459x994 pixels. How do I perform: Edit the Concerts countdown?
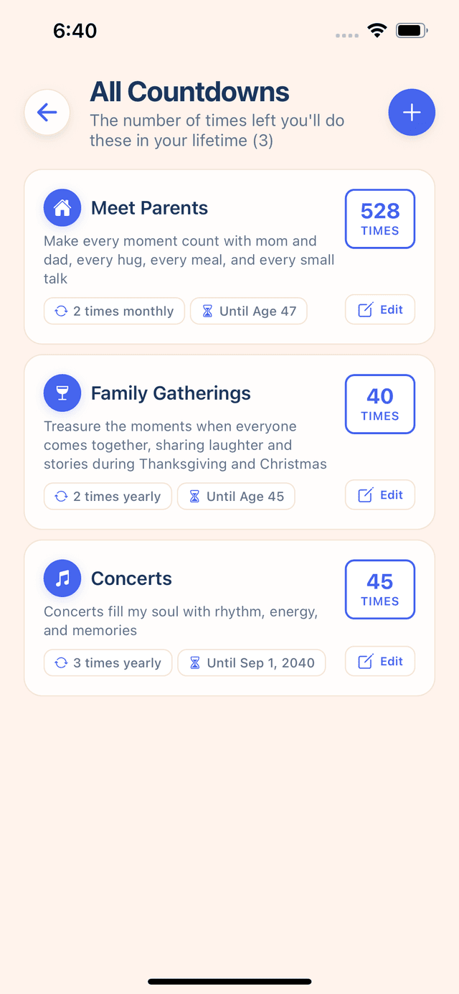coord(380,662)
